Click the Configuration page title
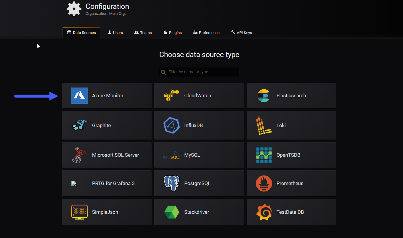 tap(107, 6)
